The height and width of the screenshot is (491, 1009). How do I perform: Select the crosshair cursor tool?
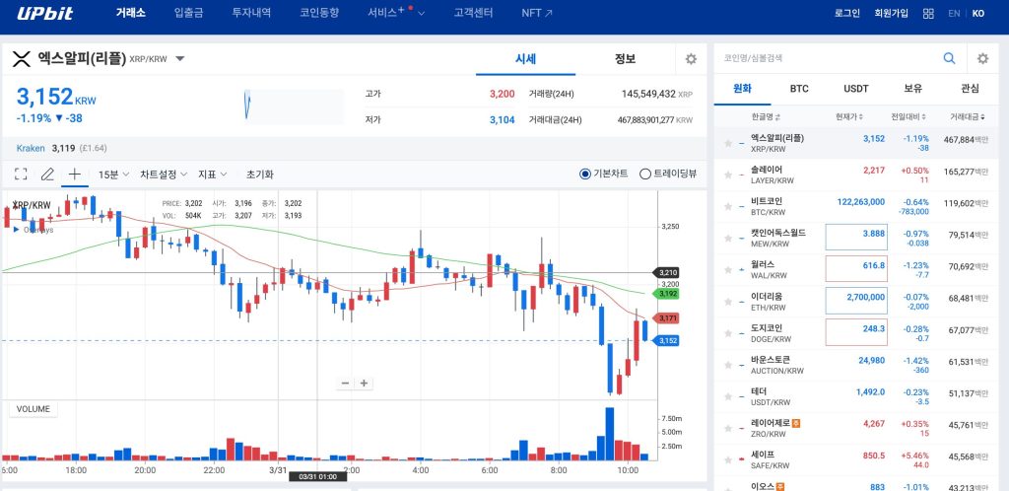tap(75, 174)
